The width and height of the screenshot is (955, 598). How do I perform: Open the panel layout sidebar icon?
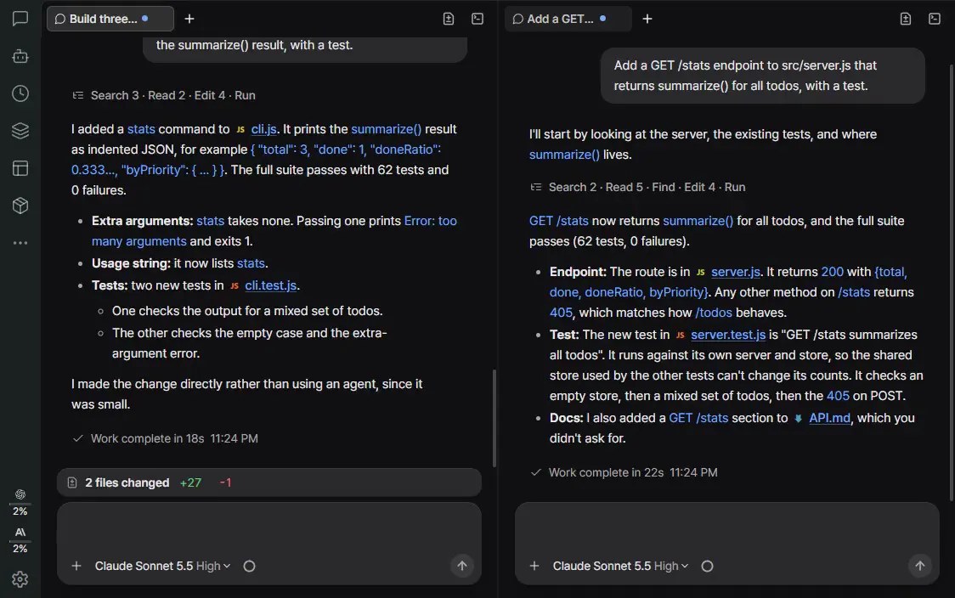click(x=20, y=168)
